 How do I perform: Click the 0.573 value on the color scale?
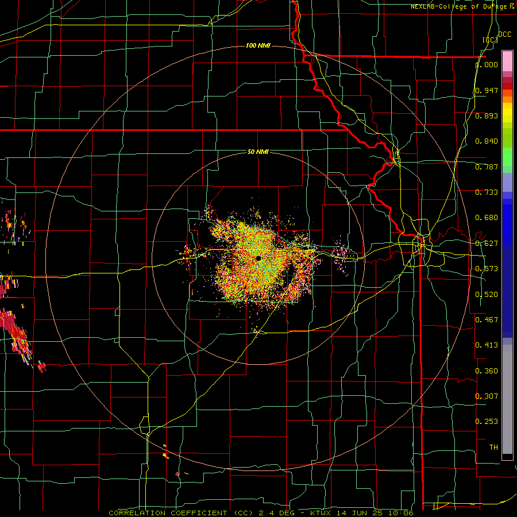(487, 269)
